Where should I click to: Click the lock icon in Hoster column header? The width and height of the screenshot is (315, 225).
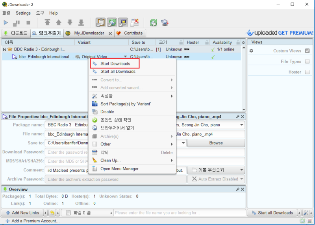207,42
